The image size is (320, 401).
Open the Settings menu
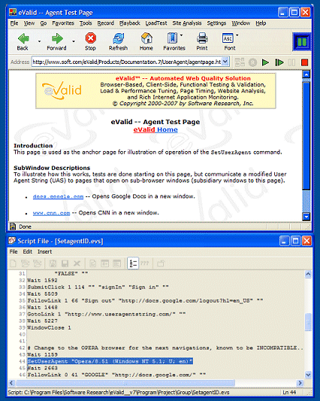point(216,23)
